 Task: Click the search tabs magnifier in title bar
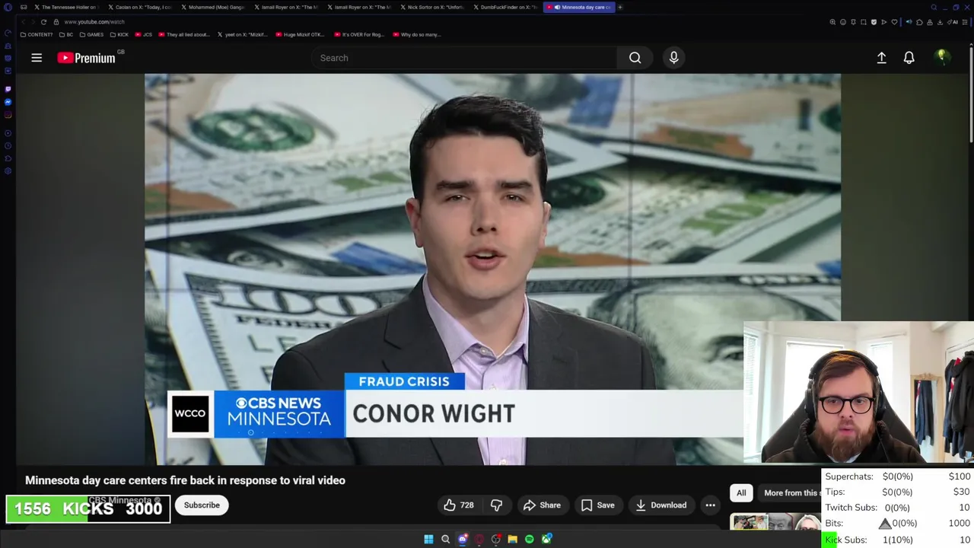pyautogui.click(x=934, y=8)
